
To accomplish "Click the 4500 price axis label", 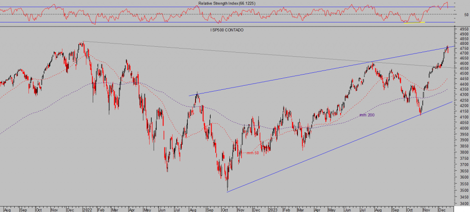I will tap(464, 73).
